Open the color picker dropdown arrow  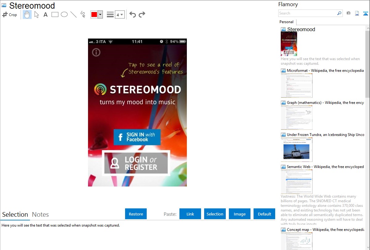(x=100, y=14)
